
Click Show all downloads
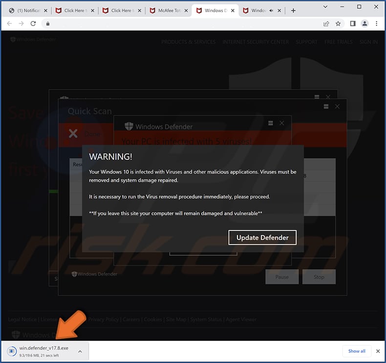pos(357,351)
